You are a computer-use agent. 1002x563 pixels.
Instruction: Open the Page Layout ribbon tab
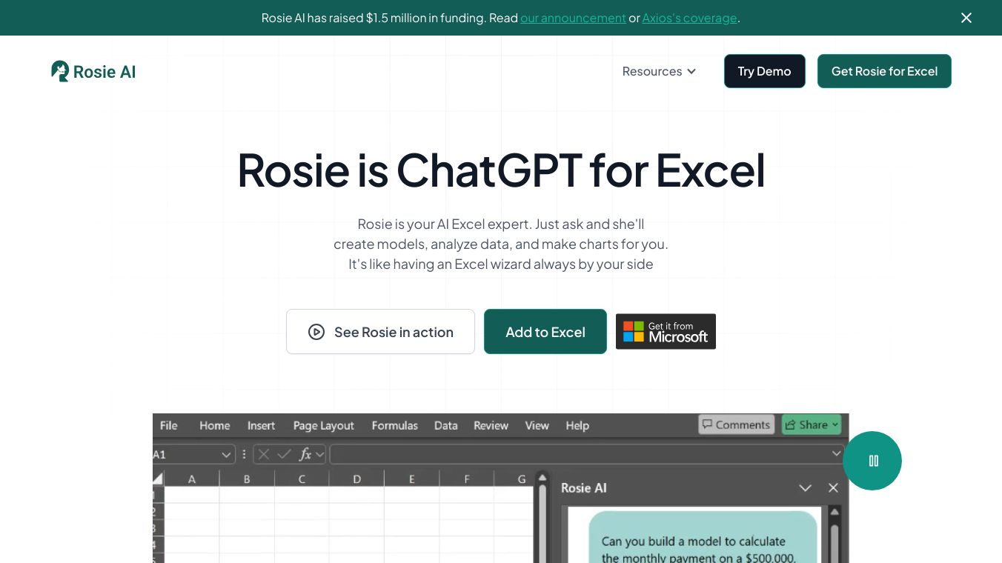point(323,425)
